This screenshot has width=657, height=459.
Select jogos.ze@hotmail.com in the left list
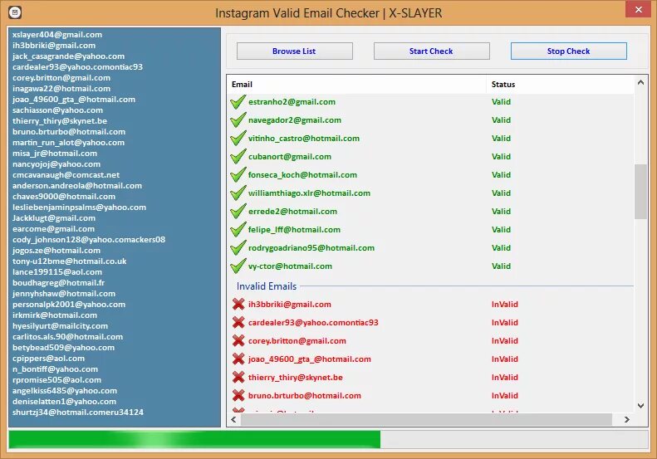56,251
